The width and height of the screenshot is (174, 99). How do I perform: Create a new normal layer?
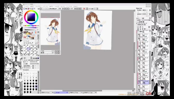click(x=138, y=27)
